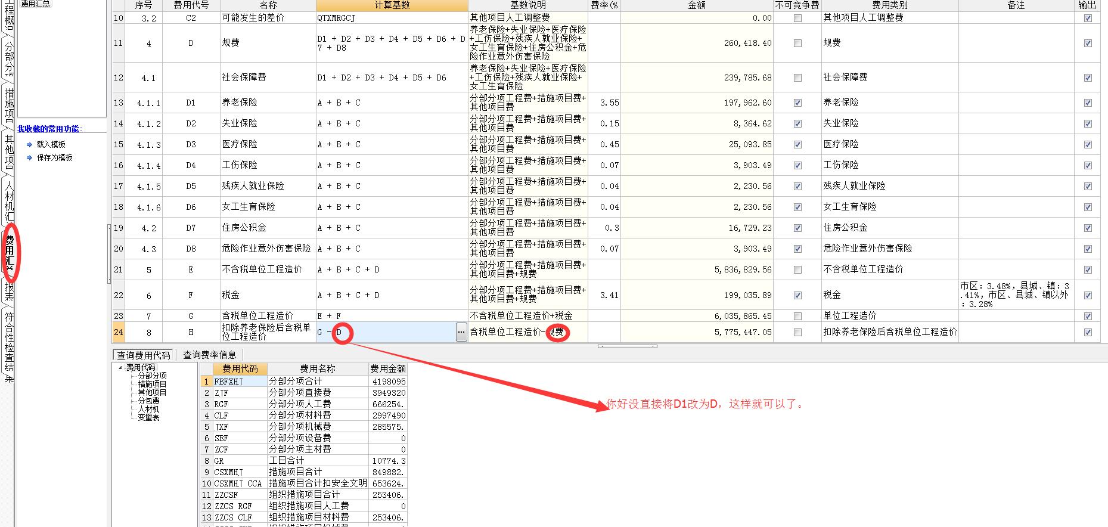Click the 可能发生的差价 name cell

point(268,18)
